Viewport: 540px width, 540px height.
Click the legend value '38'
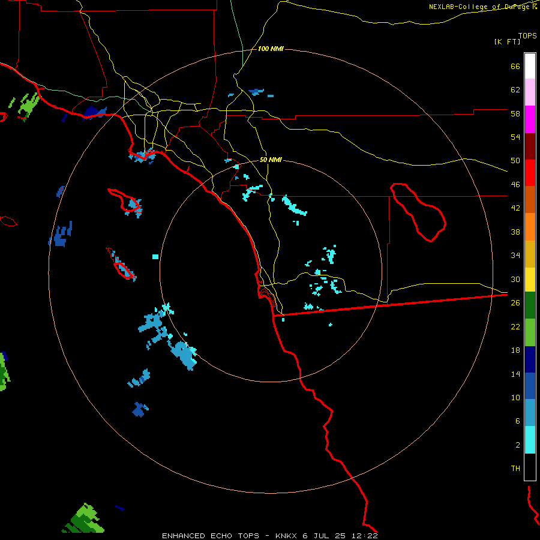(x=515, y=232)
